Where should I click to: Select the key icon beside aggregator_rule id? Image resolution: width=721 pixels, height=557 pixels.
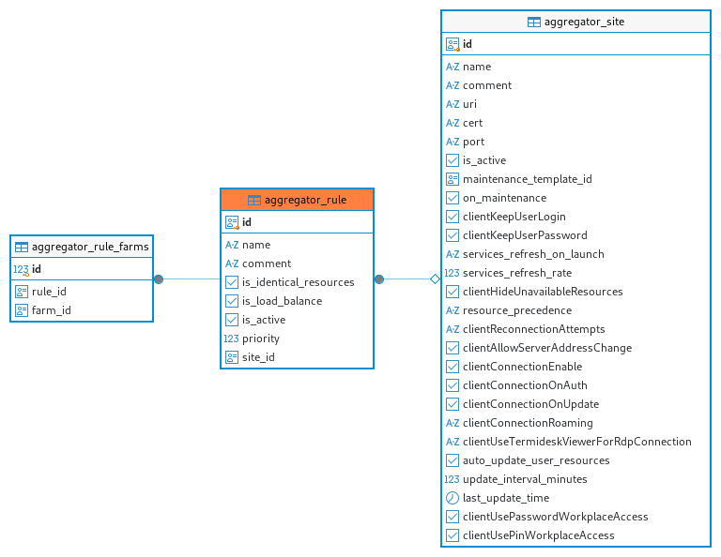click(232, 223)
